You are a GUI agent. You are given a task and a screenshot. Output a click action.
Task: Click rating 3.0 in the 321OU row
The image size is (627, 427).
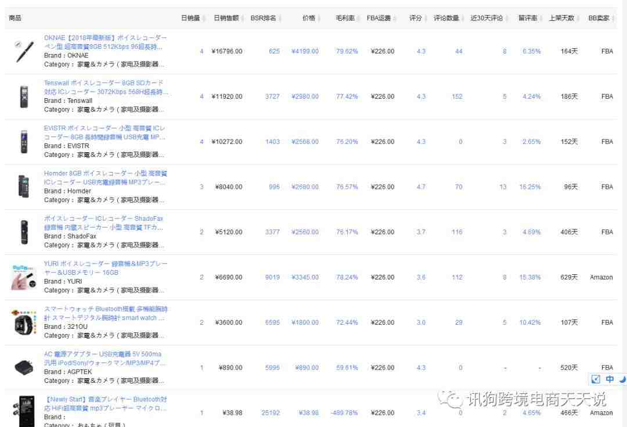tap(421, 322)
